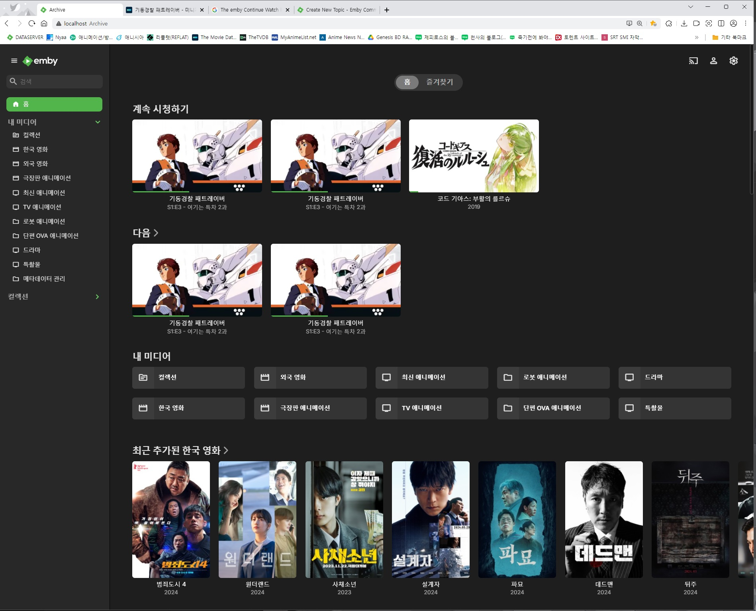This screenshot has width=756, height=611.
Task: Open the 외국 영화 library button
Action: [310, 377]
